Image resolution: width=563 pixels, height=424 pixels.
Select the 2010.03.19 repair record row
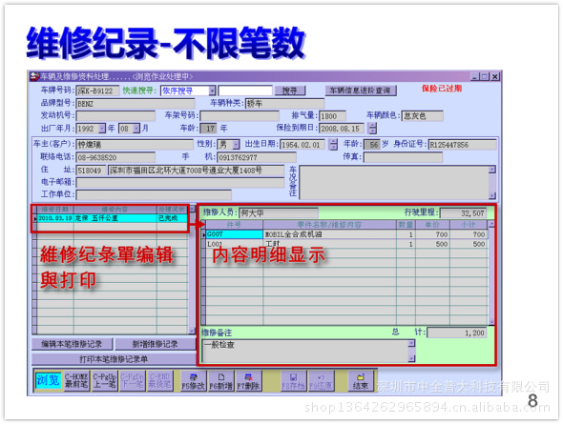[111, 218]
